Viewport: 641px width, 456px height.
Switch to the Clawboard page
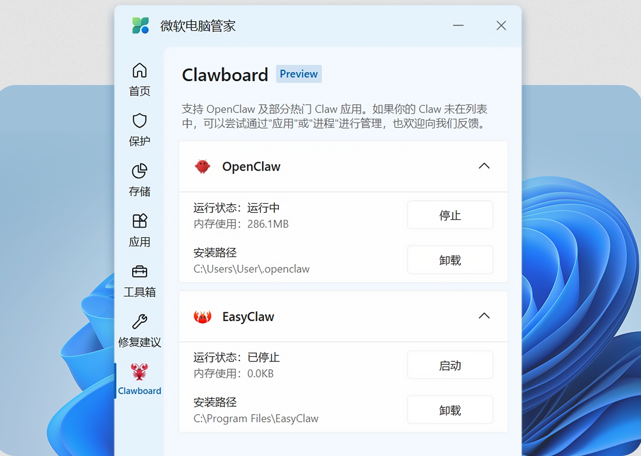pyautogui.click(x=139, y=380)
